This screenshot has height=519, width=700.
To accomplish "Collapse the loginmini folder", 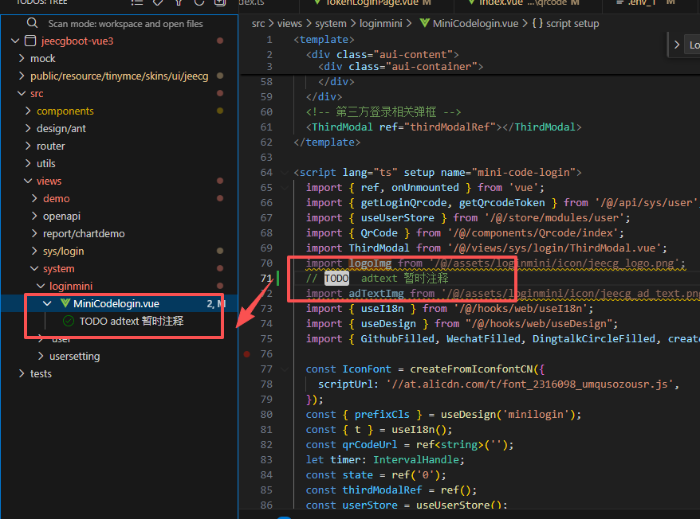I will click(71, 286).
